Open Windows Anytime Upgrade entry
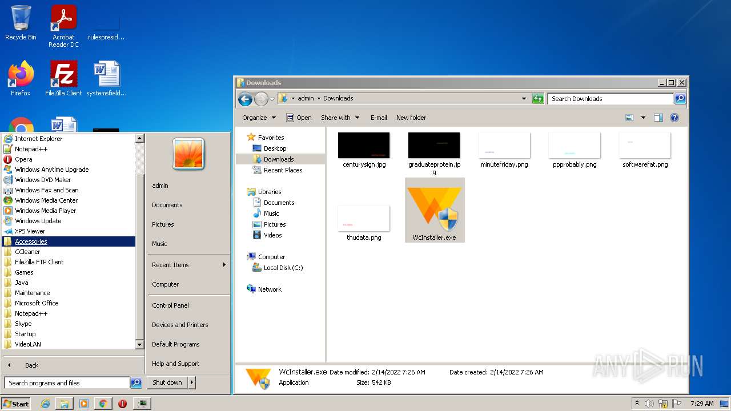731x411 pixels. pyautogui.click(x=69, y=170)
